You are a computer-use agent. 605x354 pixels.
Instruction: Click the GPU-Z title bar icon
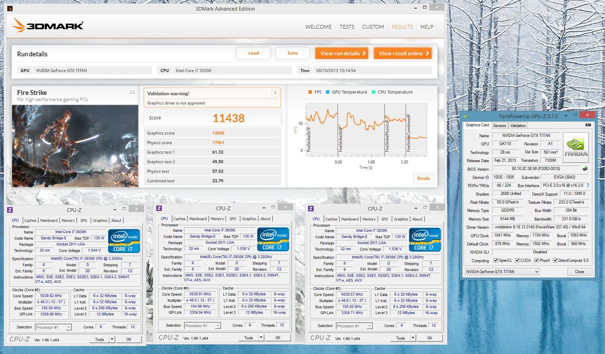[x=465, y=116]
